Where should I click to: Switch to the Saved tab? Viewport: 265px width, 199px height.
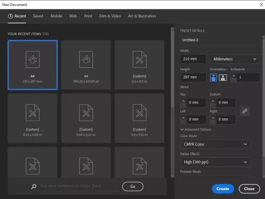(38, 16)
